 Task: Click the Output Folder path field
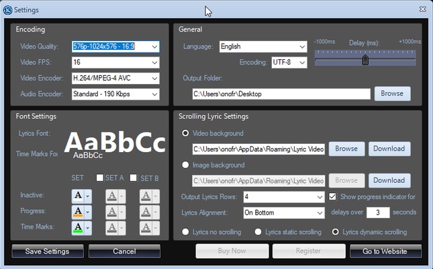pyautogui.click(x=281, y=94)
